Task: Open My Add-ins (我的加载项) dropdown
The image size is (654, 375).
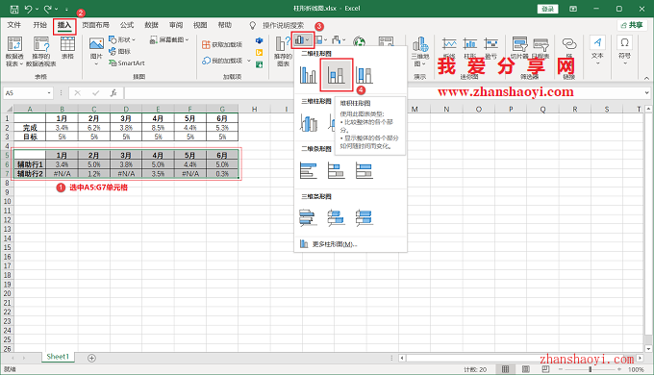Action: click(226, 61)
